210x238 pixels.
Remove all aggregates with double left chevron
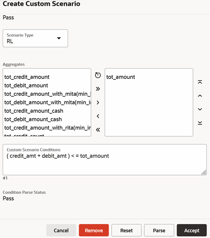point(98,130)
